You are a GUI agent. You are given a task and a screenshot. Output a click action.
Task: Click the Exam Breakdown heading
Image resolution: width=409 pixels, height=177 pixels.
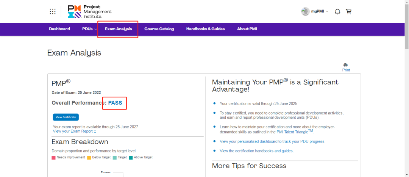coord(80,142)
